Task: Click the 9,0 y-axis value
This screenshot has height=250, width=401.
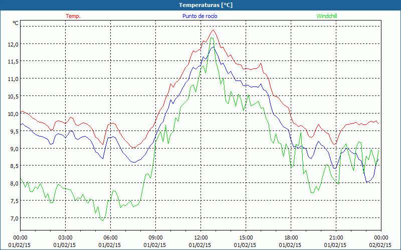Action: (x=15, y=148)
